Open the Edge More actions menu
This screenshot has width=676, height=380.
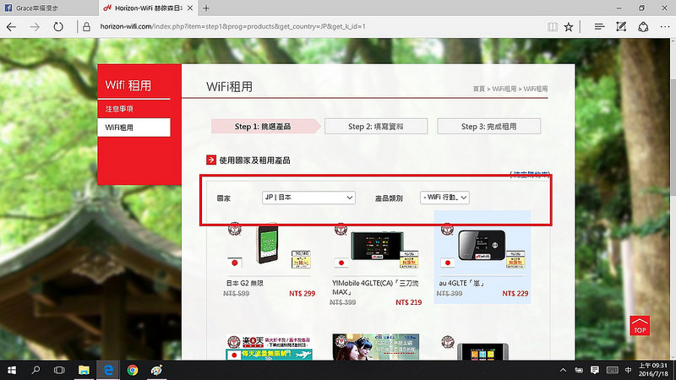665,27
